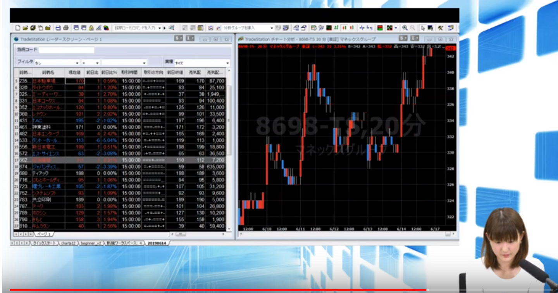The width and height of the screenshot is (558, 293).
Task: Click the -5.04% change cell
Action: pyautogui.click(x=110, y=140)
